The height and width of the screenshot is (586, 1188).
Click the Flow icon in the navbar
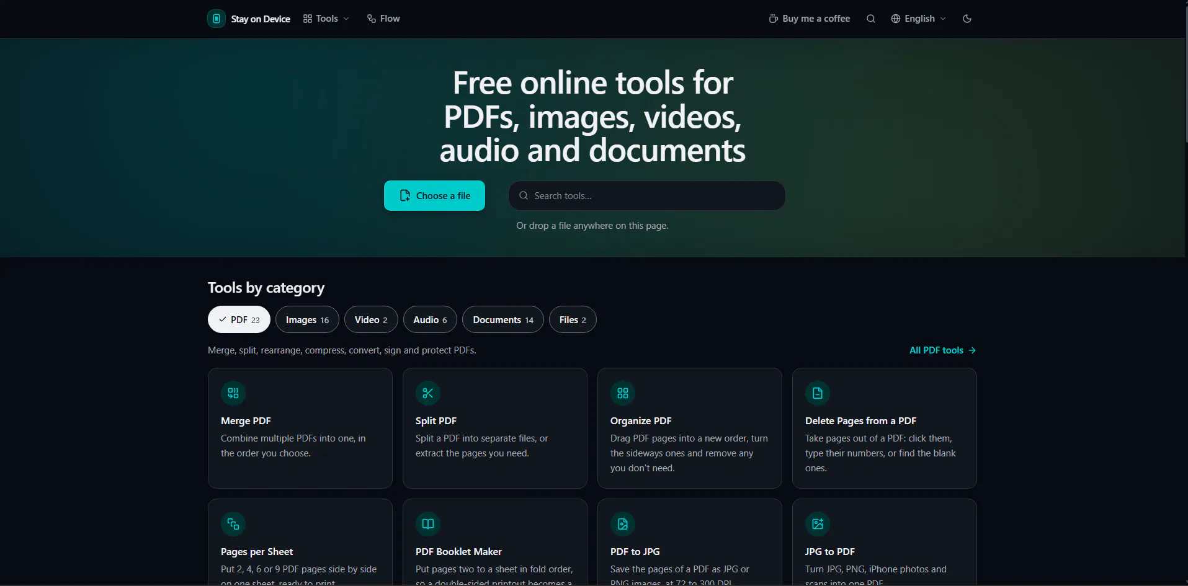[372, 19]
